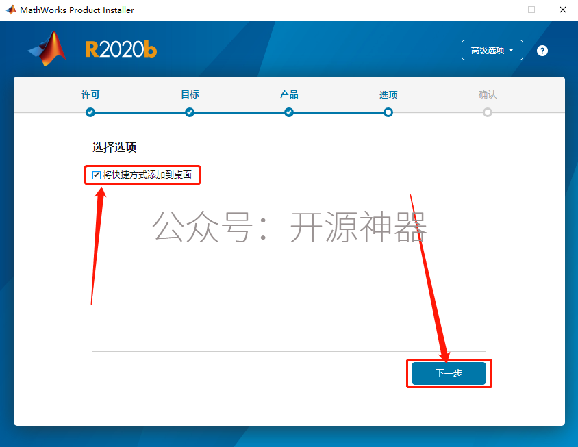Click the disabled maximize window button
The width and height of the screenshot is (578, 447).
[x=531, y=10]
